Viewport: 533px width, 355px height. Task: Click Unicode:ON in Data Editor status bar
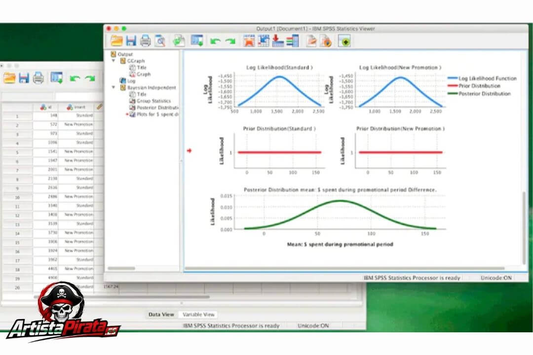313,325
